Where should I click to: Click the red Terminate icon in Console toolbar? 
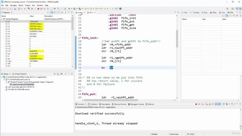point(196,104)
